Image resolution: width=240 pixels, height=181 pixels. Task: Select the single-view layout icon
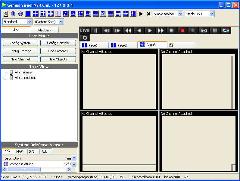click(x=28, y=14)
